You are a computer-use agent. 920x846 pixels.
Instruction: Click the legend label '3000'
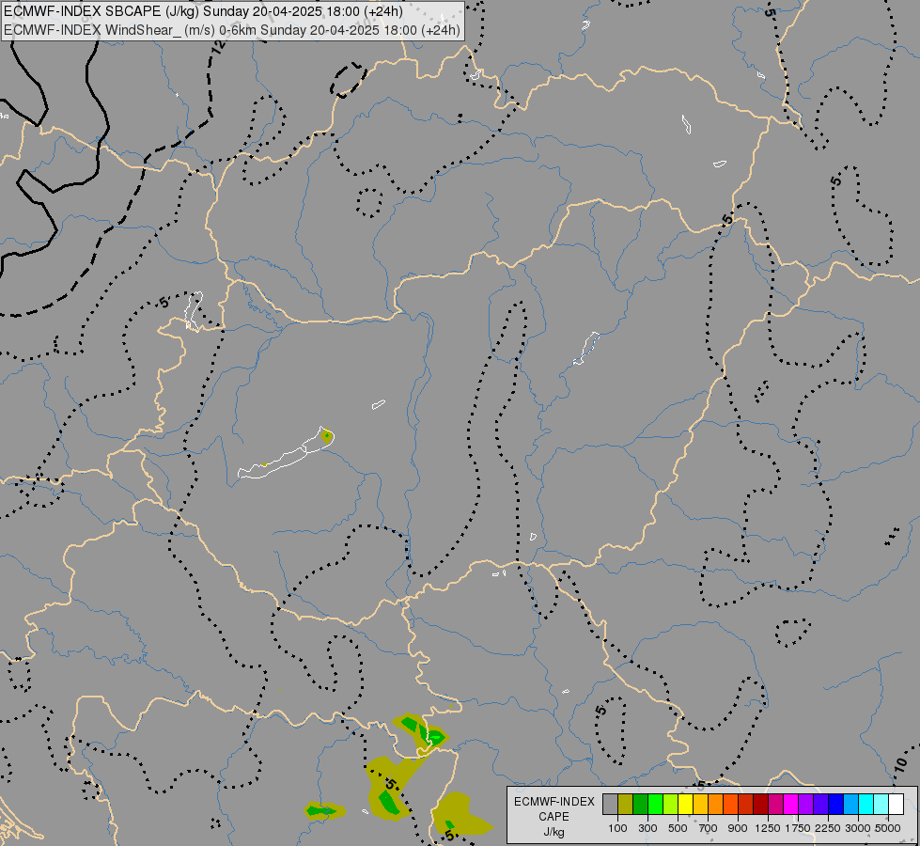858,828
